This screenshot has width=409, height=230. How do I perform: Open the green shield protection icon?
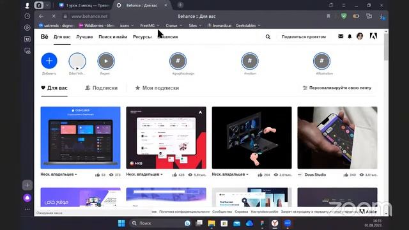[344, 16]
